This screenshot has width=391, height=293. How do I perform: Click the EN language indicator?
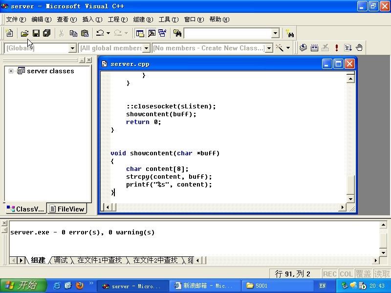(322, 286)
